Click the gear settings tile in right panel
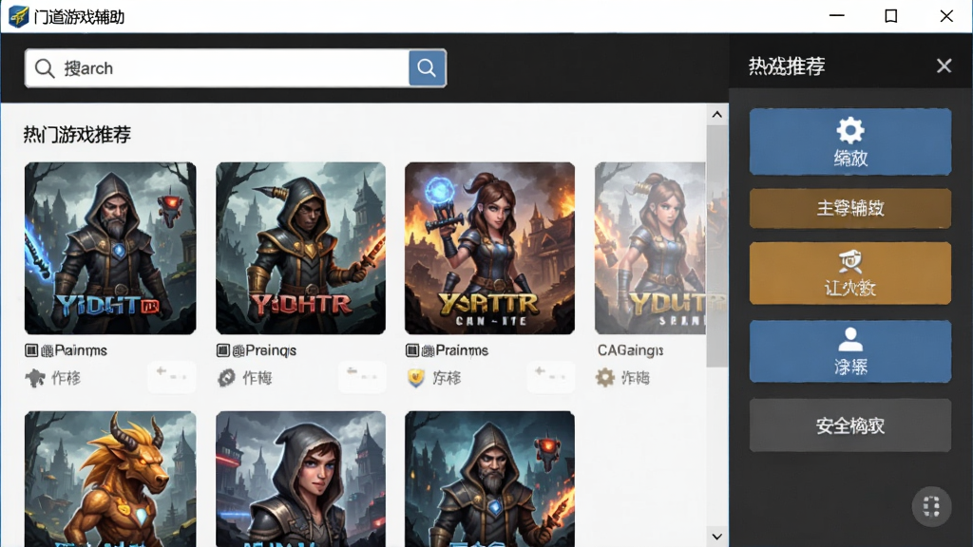Screen dimensions: 973x547 tap(850, 142)
